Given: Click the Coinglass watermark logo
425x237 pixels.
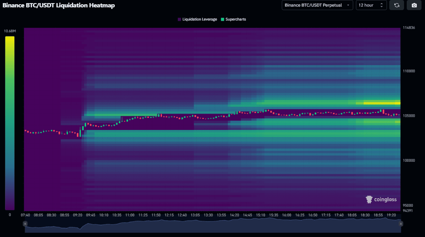Looking at the screenshot, I should click(x=381, y=199).
